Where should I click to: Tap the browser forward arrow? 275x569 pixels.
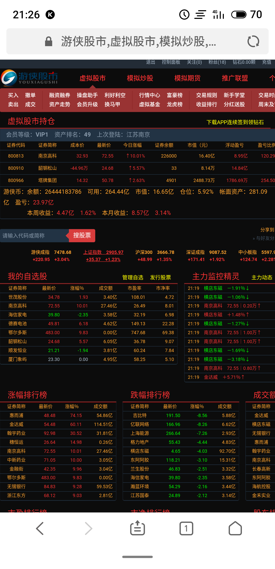(88, 528)
